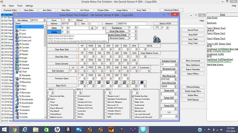Click the class map sprite preview image
The image size is (238, 133).
coord(157,39)
